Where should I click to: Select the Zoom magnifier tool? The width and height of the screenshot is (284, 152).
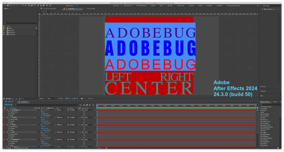click(11, 6)
